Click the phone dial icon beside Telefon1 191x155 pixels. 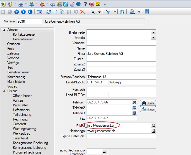point(134,103)
